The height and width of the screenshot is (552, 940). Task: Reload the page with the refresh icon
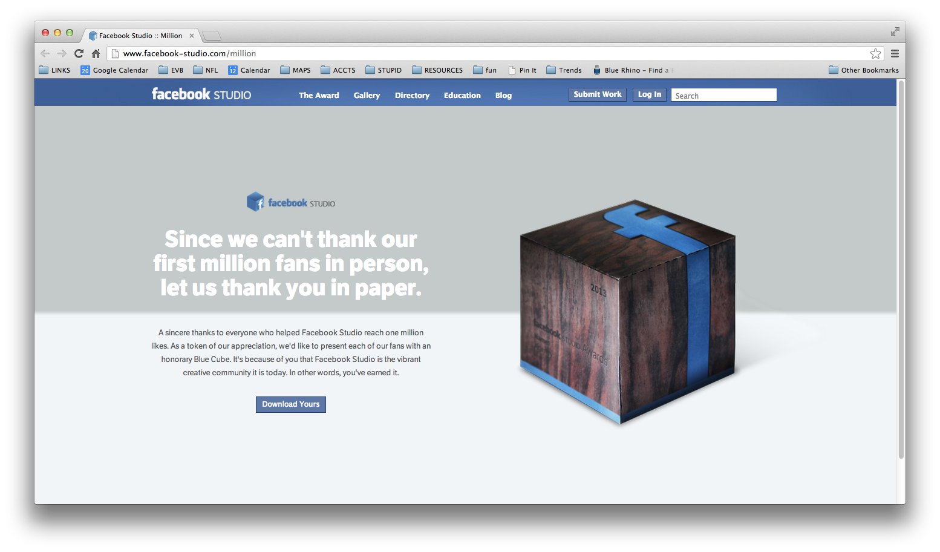tap(79, 53)
